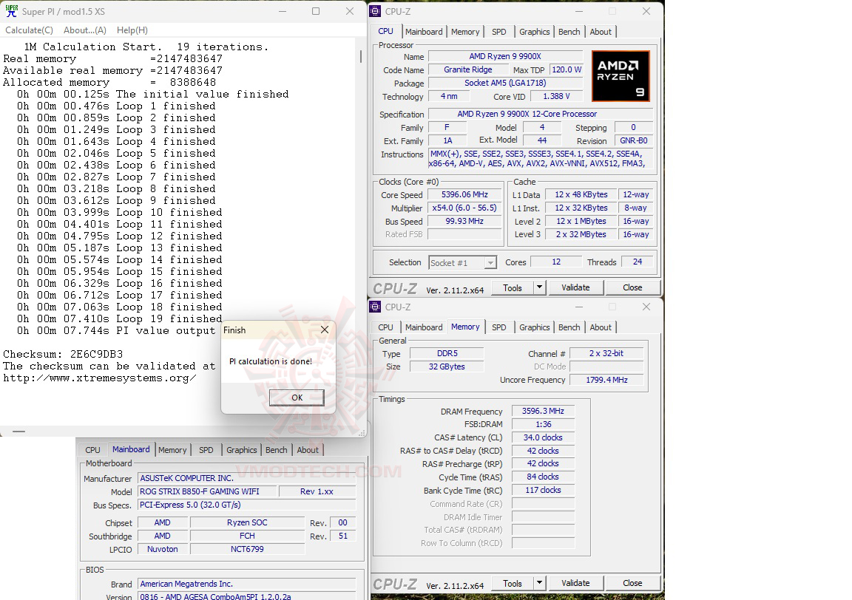852x600 pixels.
Task: Open the Calculate(C) menu in Super PI
Action: click(29, 30)
